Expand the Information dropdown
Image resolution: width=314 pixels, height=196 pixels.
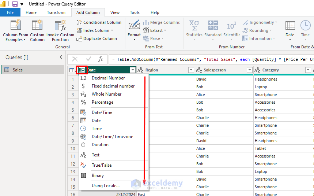274,38
